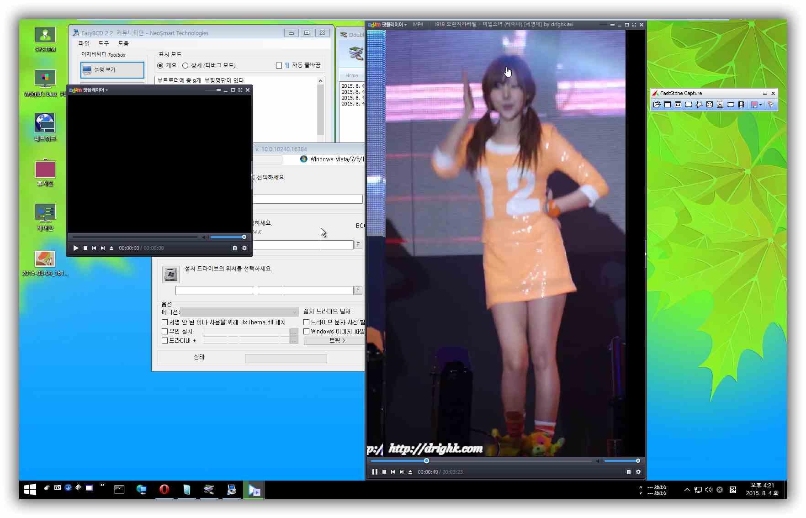The height and width of the screenshot is (518, 806).
Task: Start screen recorder in FastStone Capture
Action: coord(741,105)
